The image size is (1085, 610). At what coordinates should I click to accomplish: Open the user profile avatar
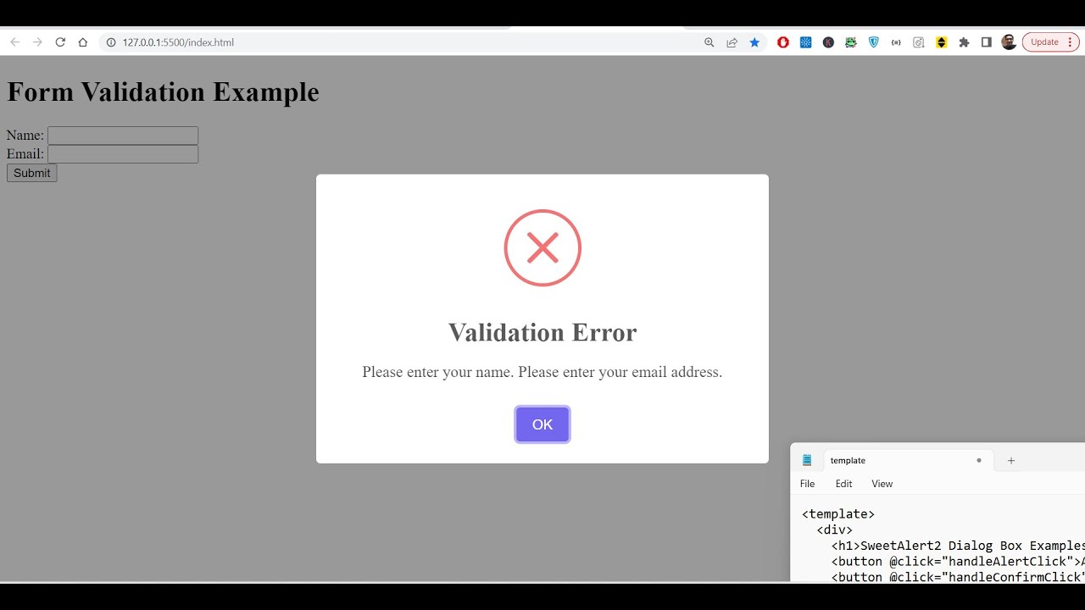coord(1009,42)
